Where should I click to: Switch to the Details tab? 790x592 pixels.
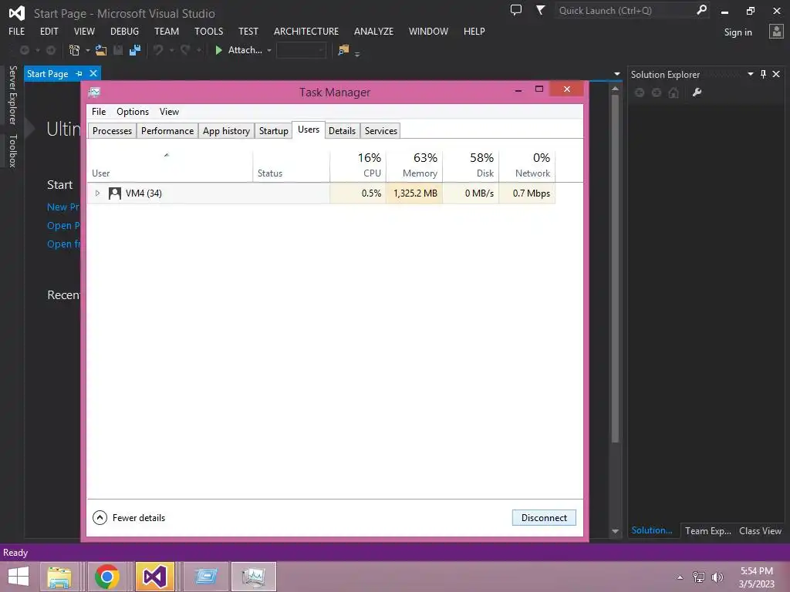tap(342, 131)
